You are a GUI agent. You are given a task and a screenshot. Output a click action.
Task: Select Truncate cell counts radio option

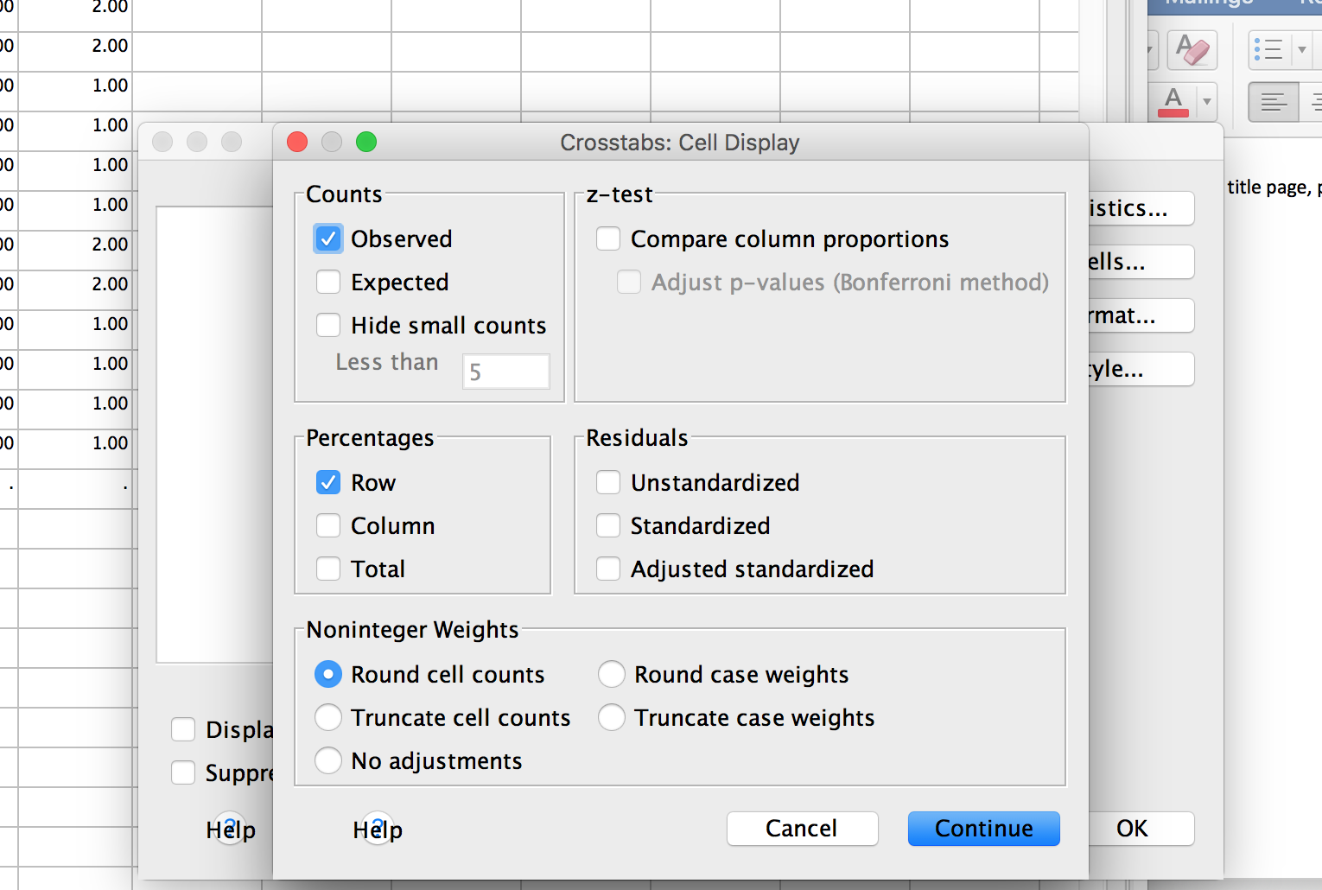tap(328, 717)
